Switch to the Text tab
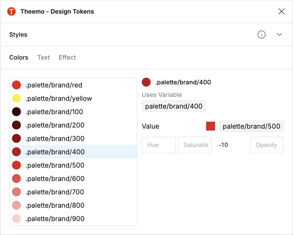The height and width of the screenshot is (235, 293). point(43,57)
